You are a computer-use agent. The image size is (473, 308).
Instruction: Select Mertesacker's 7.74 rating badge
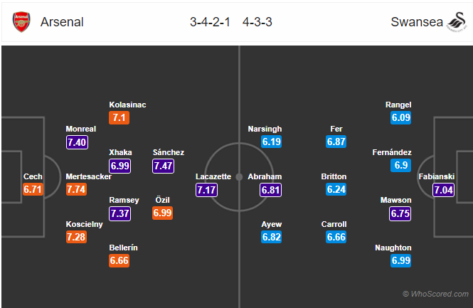pos(77,189)
